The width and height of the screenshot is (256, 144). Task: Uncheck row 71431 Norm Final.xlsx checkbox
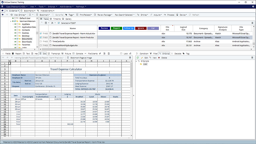pos(41,38)
